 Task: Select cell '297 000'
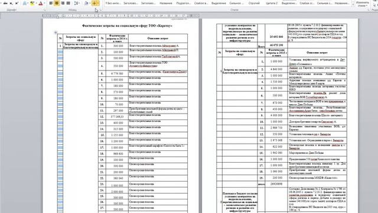[x=116, y=111]
